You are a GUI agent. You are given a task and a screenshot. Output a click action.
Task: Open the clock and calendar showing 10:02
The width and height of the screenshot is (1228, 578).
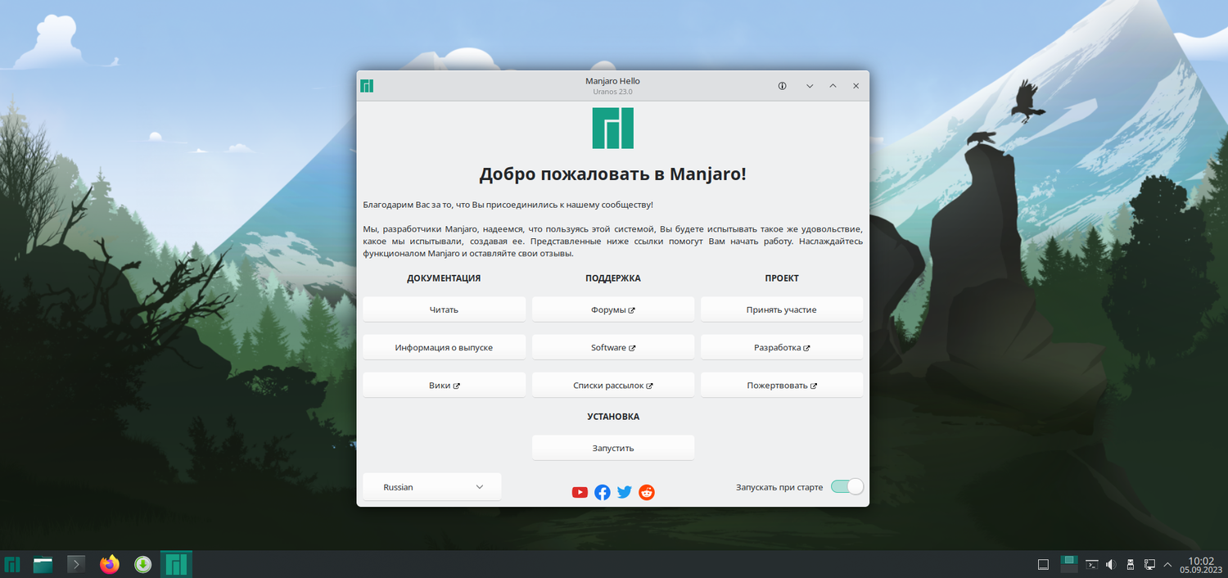coord(1201,564)
